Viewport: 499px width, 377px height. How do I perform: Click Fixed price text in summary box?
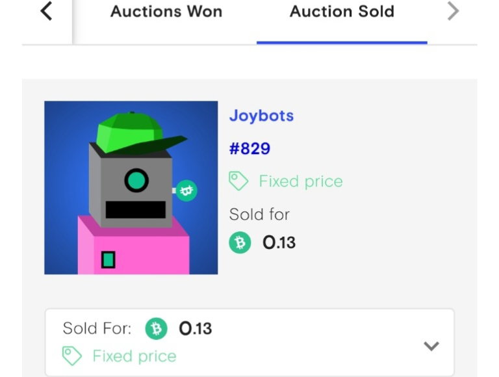coord(134,356)
